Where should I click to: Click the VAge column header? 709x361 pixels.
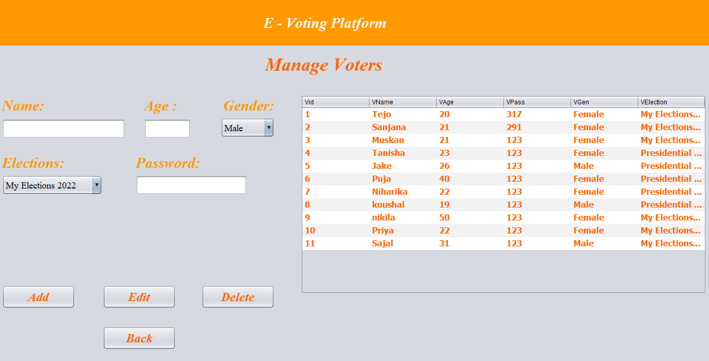point(470,102)
